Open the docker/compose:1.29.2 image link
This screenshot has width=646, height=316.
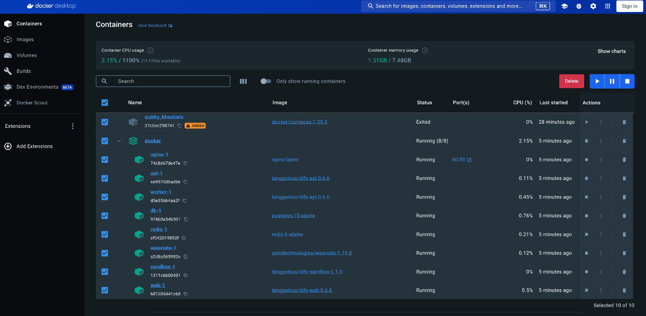point(299,122)
